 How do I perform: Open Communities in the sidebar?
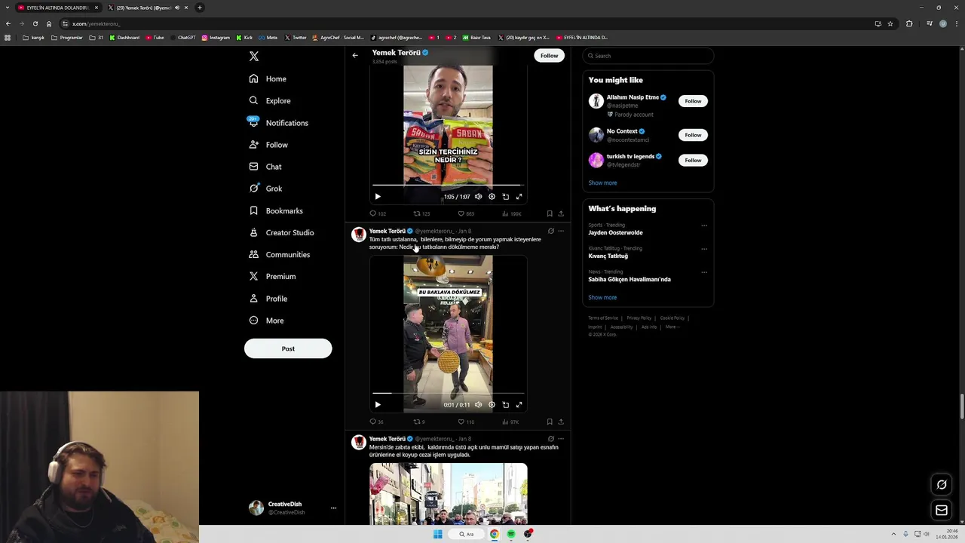click(280, 254)
